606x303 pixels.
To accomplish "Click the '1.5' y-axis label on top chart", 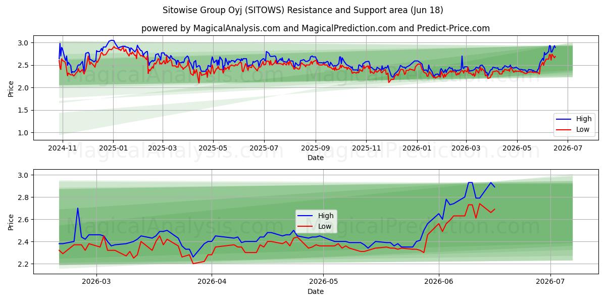I will (24, 110).
